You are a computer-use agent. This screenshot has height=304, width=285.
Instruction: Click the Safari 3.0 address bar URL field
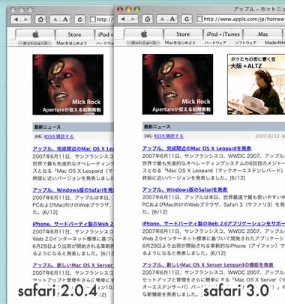241,19
